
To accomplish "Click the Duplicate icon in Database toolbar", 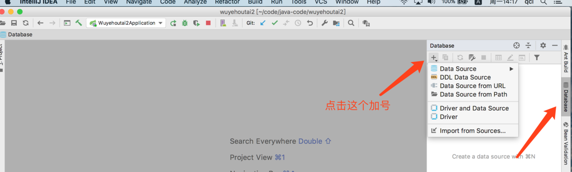I will tap(446, 57).
